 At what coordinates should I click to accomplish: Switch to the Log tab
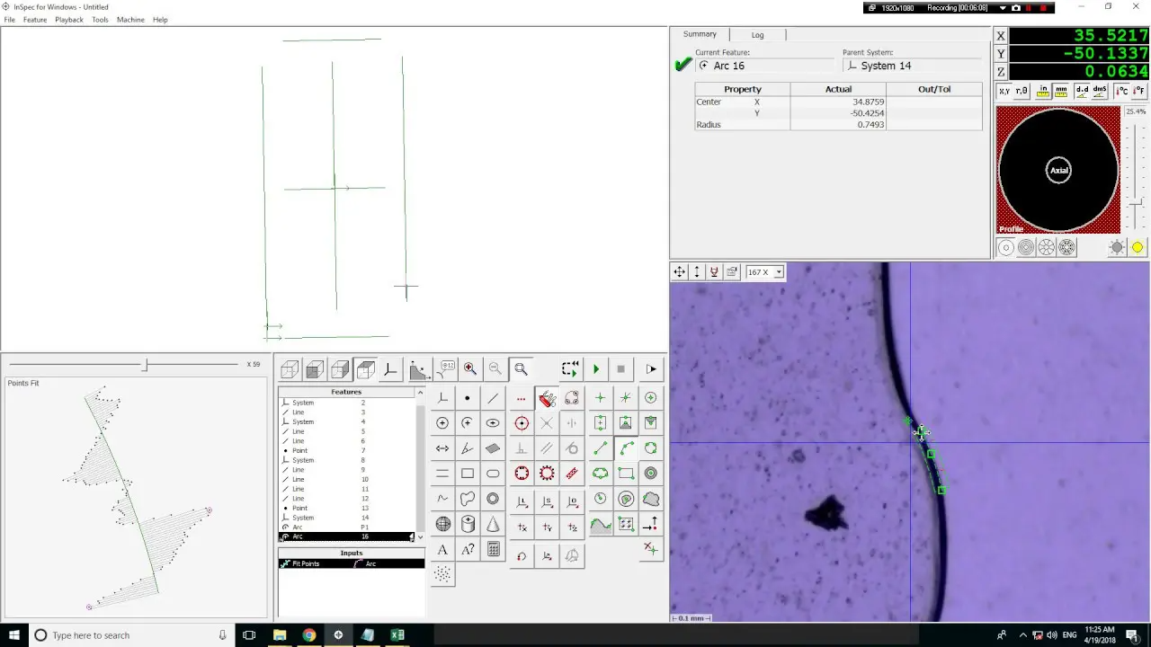[x=757, y=35]
